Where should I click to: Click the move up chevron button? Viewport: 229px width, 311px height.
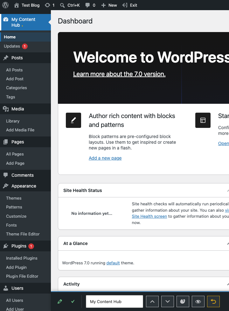click(x=152, y=301)
